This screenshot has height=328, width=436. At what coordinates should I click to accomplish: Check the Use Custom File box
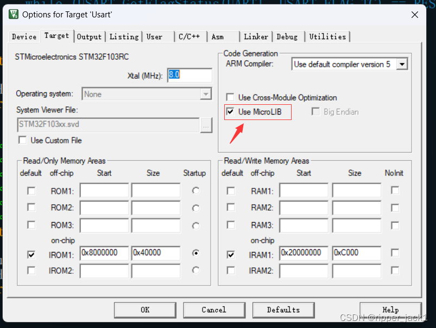point(22,140)
